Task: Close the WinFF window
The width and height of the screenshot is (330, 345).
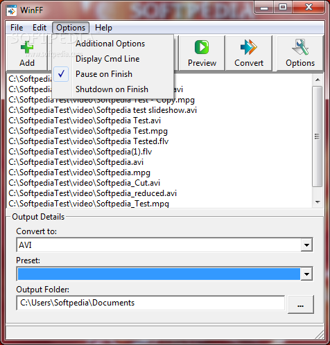Action: [309, 8]
